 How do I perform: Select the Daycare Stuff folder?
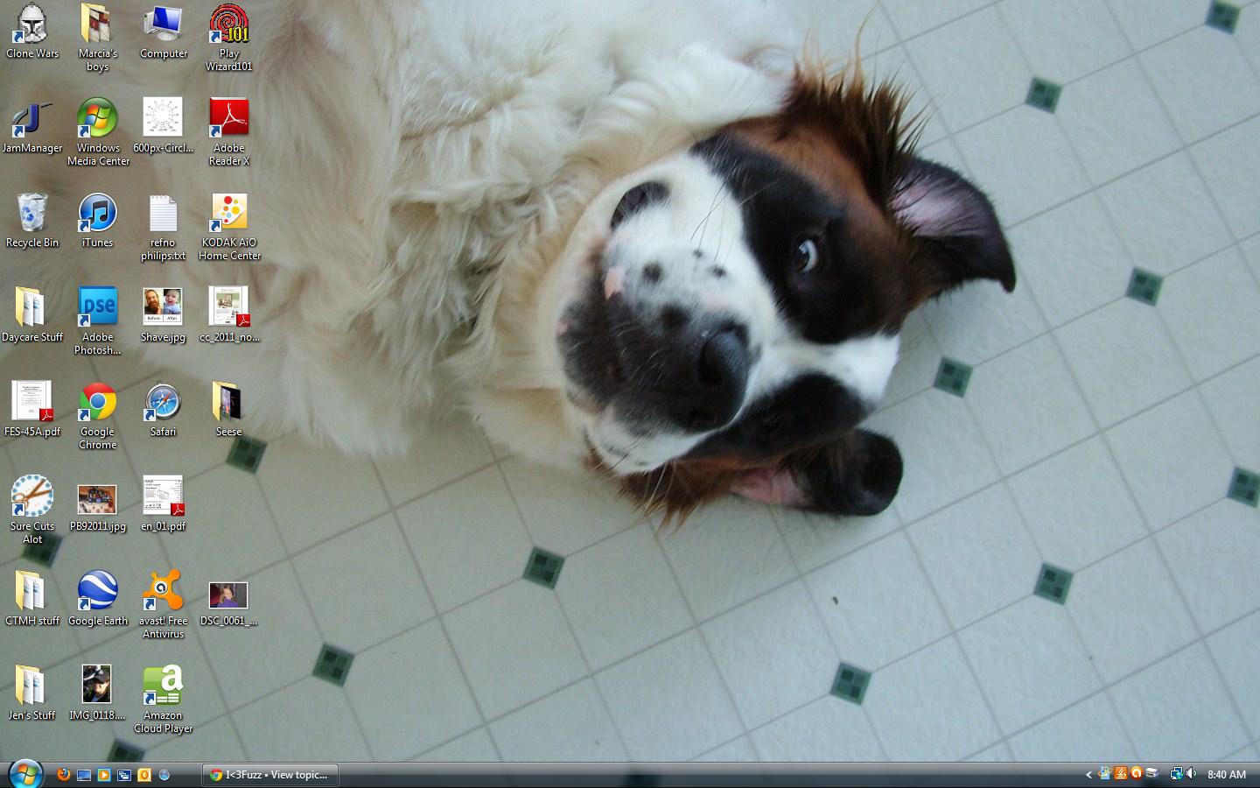31,309
